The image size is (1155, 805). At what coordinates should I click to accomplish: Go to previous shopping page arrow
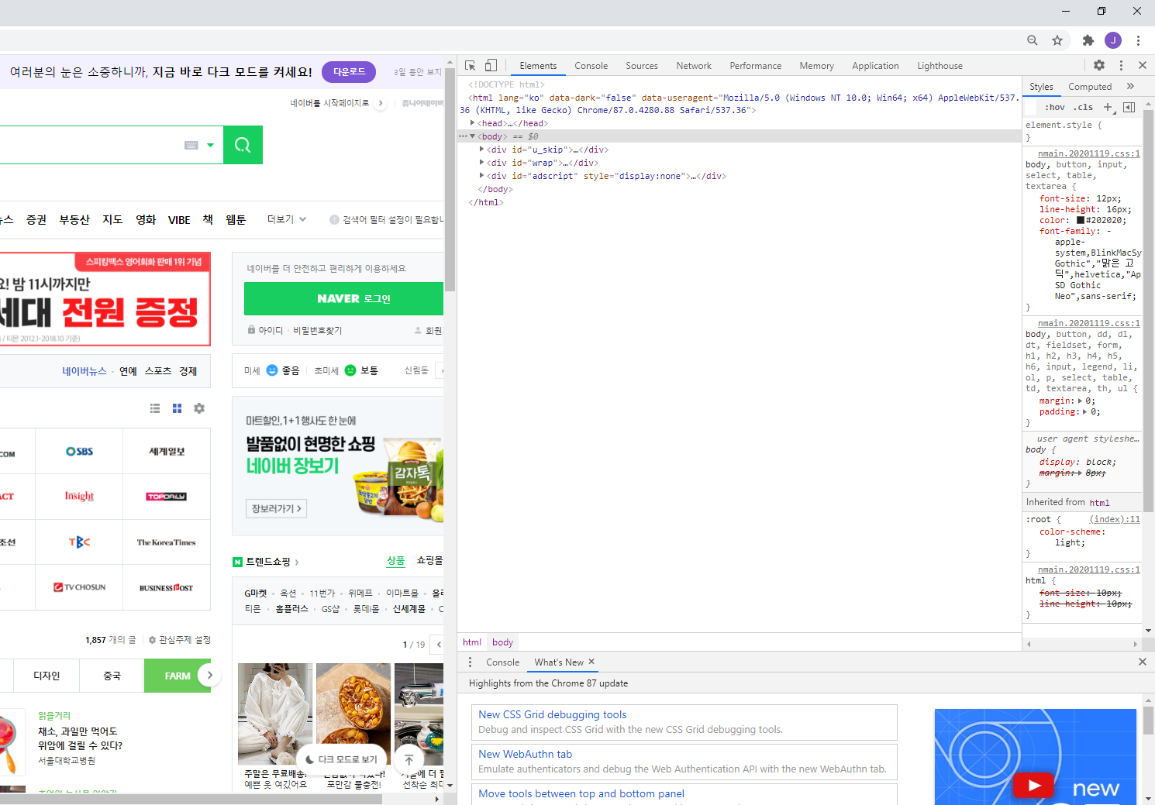coord(439,644)
